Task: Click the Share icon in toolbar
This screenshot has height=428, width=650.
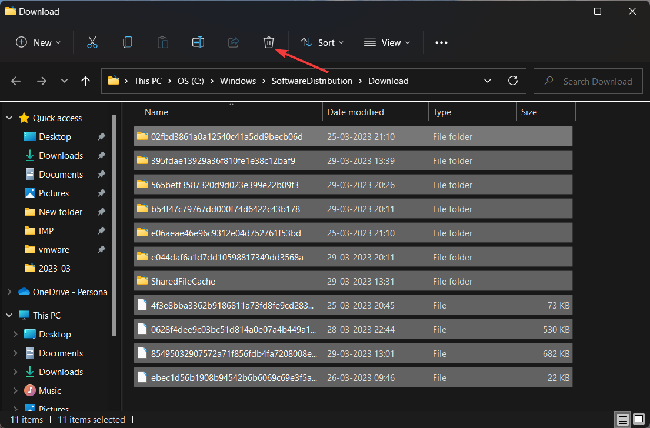Action: coord(234,42)
